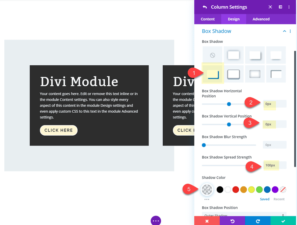297x225 pixels.
Task: Pick the purple shadow color swatch
Action: click(x=275, y=189)
